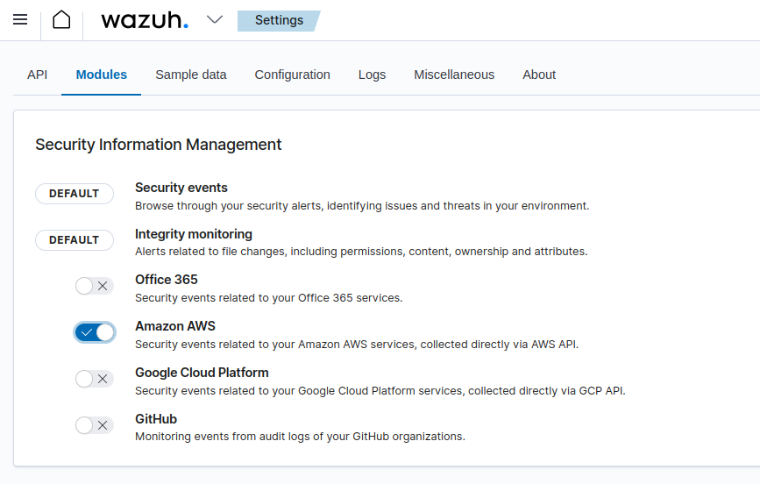This screenshot has width=760, height=484.
Task: Click DEFAULT badge for Integrity monitoring
Action: [x=75, y=240]
